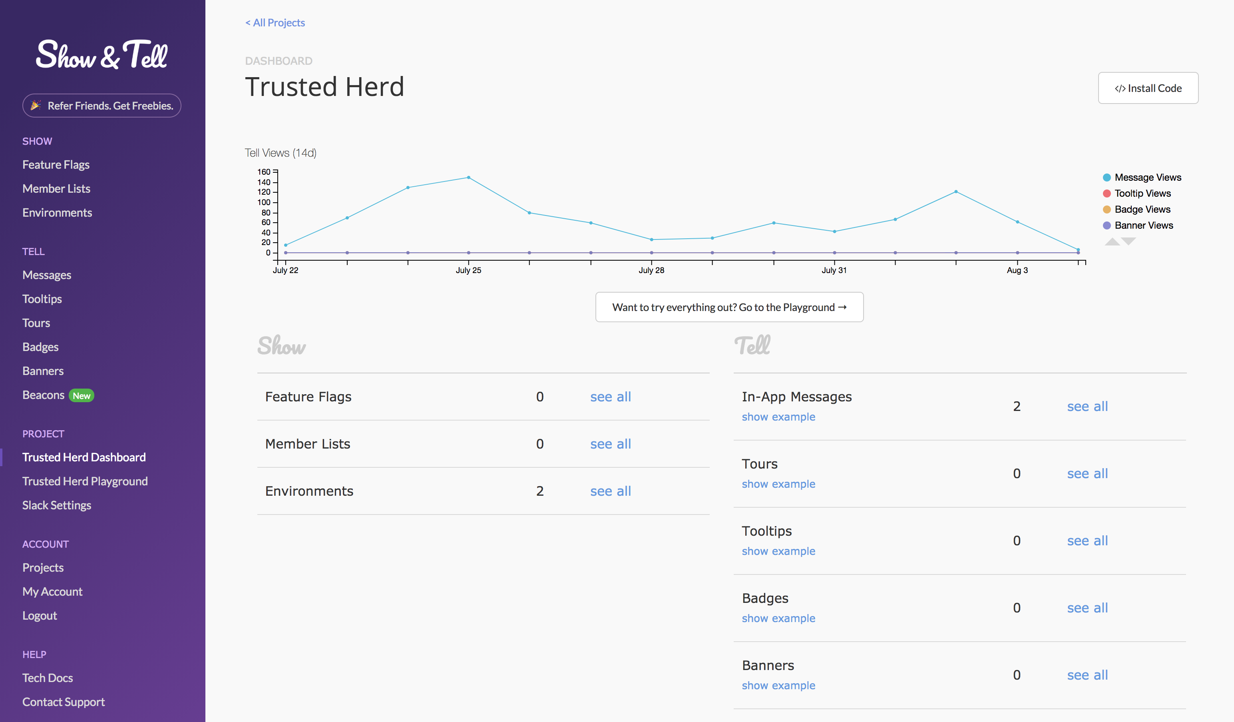Click the July 25 peak data point

(469, 178)
